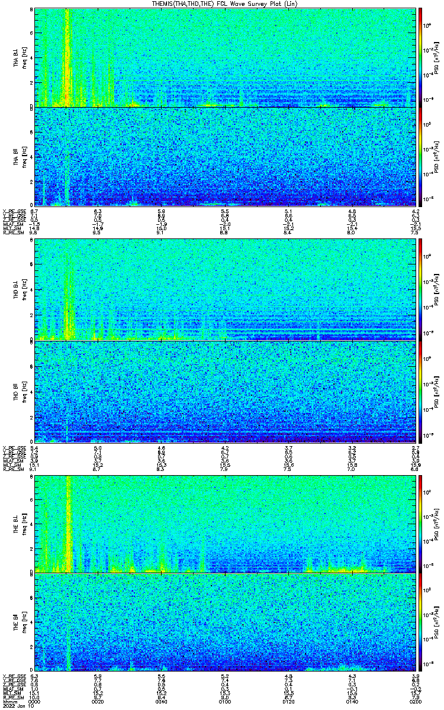
Task: Click the THA B-parallel spectrogram panel
Action: tap(225, 157)
